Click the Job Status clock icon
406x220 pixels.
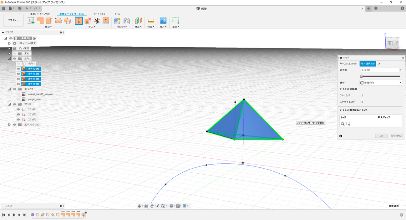pos(376,8)
